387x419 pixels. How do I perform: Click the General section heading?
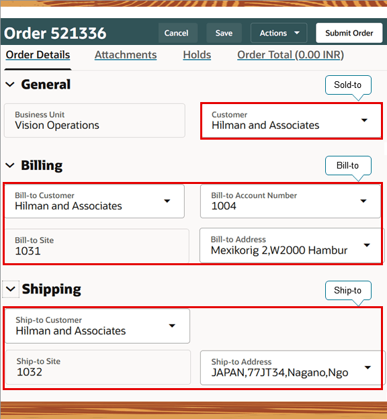tap(46, 85)
